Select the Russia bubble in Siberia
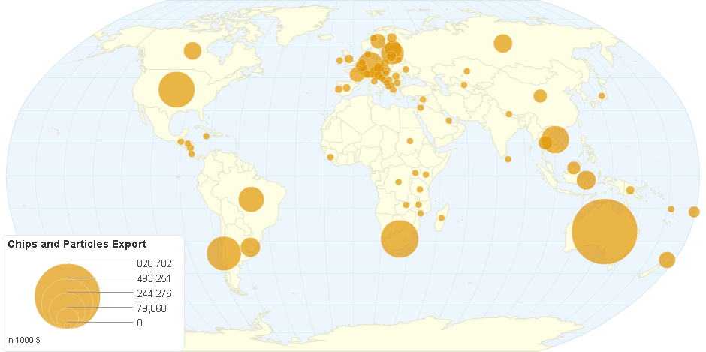 pyautogui.click(x=502, y=44)
